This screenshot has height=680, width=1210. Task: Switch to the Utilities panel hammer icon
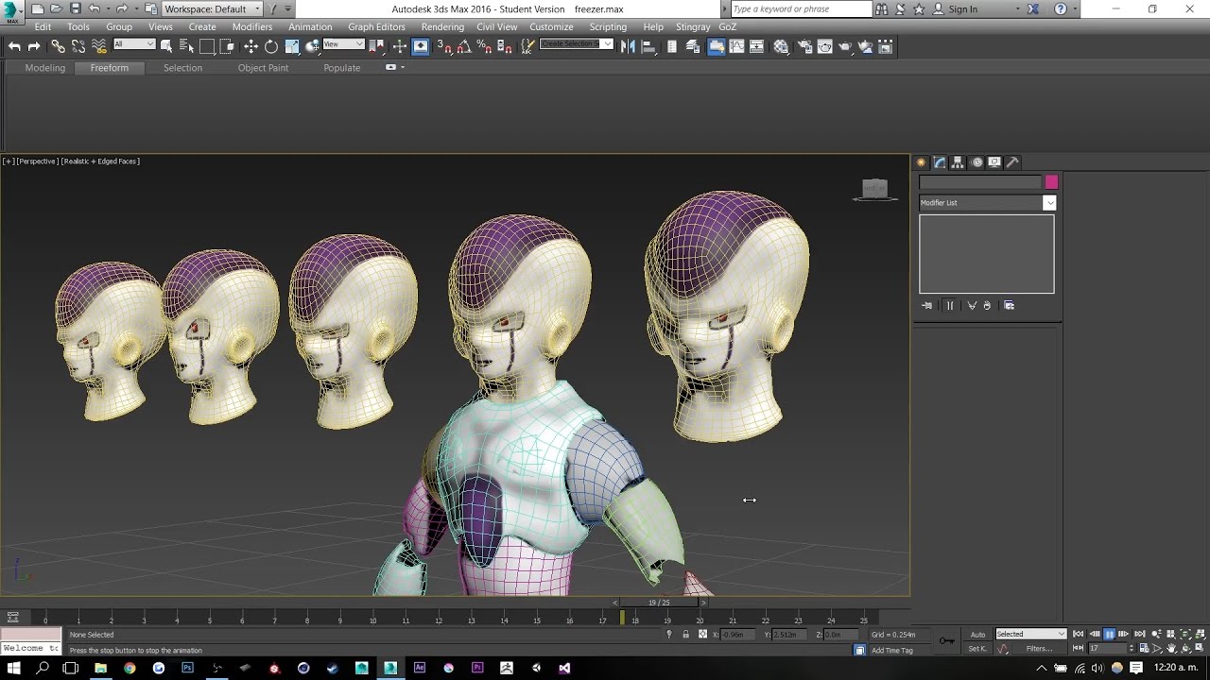click(x=1011, y=162)
